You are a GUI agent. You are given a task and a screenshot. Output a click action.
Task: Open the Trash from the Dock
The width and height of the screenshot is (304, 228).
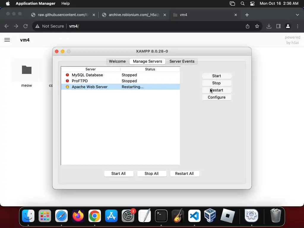coord(275,216)
